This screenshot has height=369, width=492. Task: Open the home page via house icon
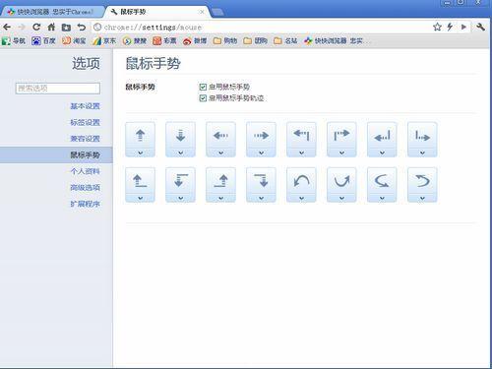pos(51,27)
